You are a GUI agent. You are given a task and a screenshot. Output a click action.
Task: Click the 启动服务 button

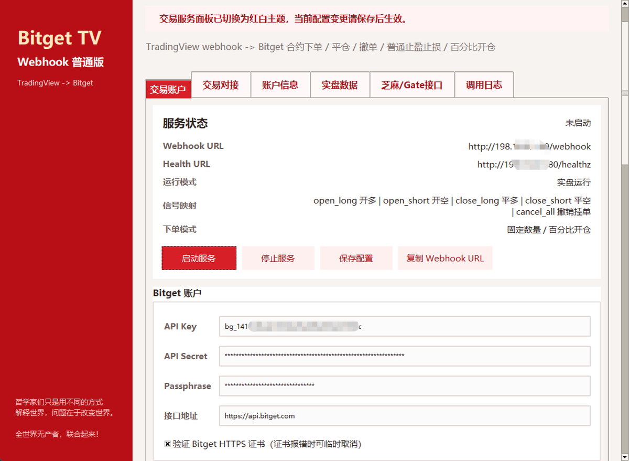click(x=199, y=258)
